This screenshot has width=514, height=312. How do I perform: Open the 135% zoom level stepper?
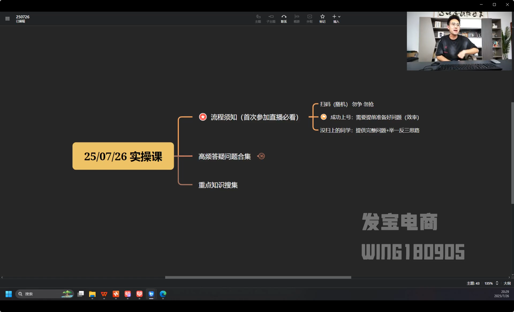[497, 283]
